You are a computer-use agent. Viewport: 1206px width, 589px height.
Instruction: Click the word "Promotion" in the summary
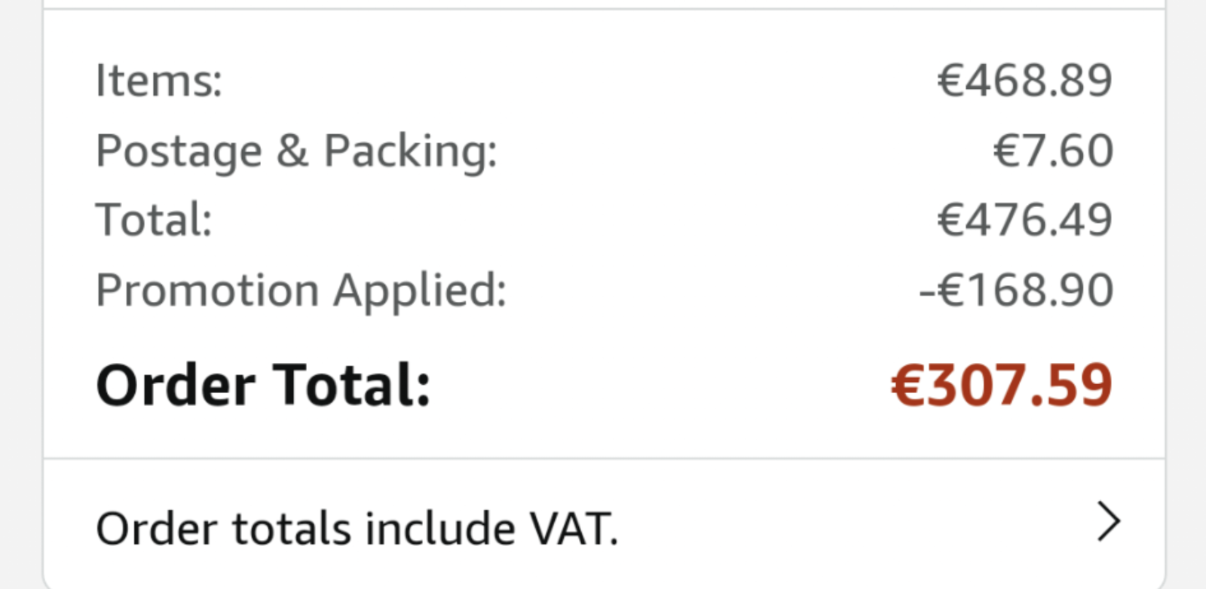tap(207, 290)
